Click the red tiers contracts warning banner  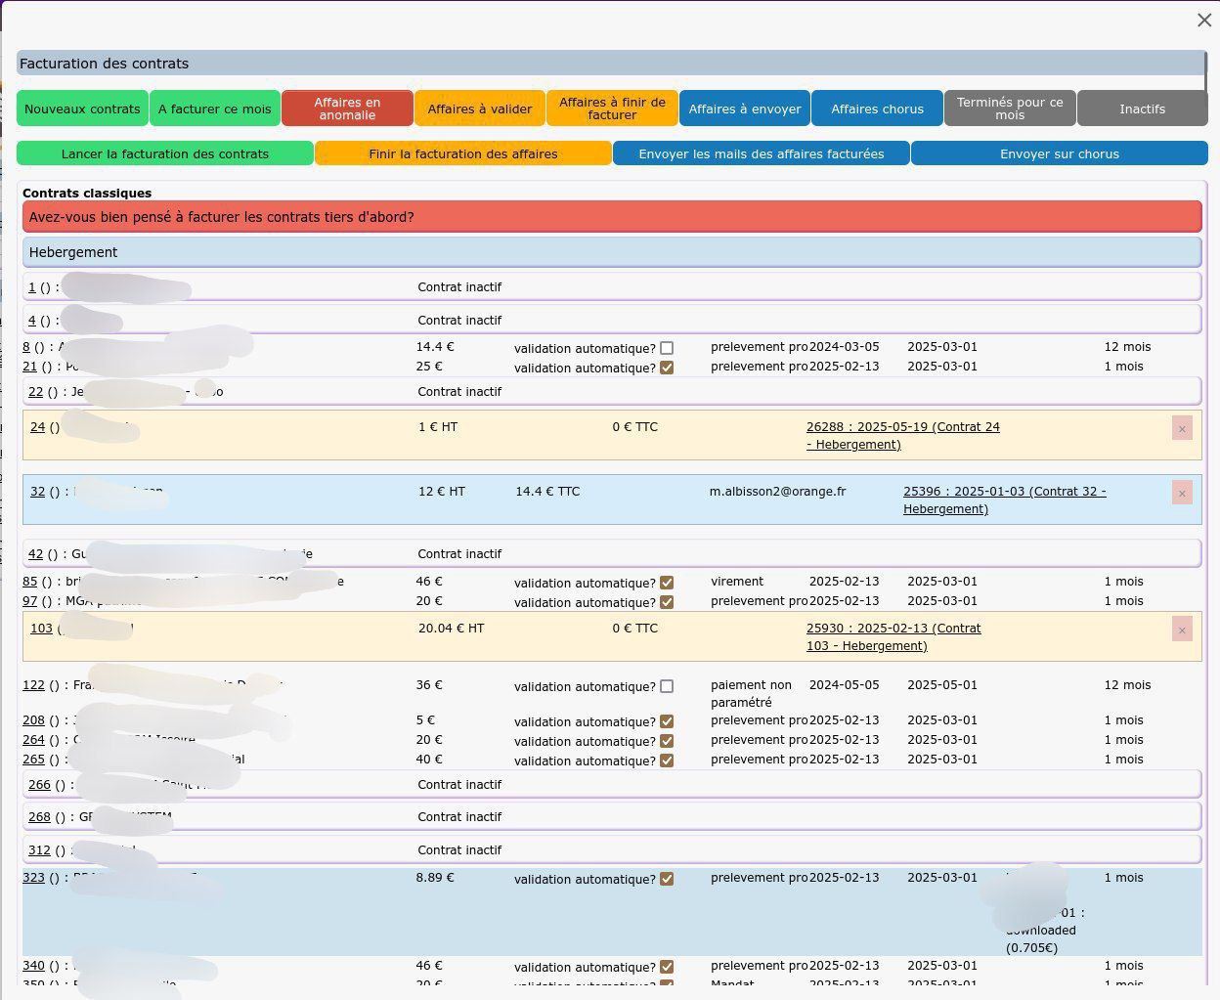[x=611, y=217]
